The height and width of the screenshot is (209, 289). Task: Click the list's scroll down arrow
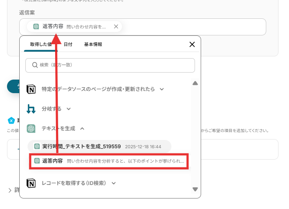[x=195, y=189]
